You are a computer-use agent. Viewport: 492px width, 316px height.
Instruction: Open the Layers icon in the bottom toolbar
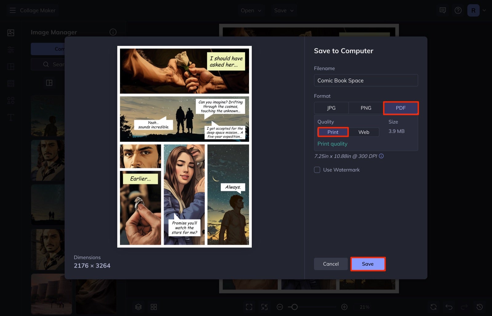tap(138, 307)
